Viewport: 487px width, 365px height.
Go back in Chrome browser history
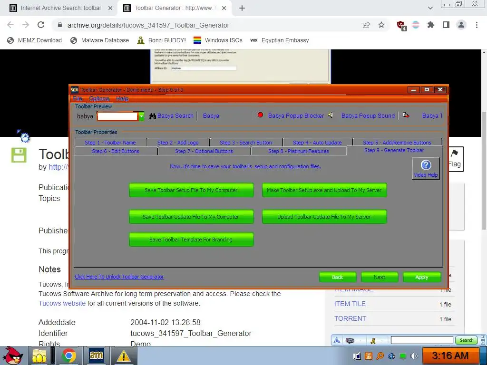[10, 25]
